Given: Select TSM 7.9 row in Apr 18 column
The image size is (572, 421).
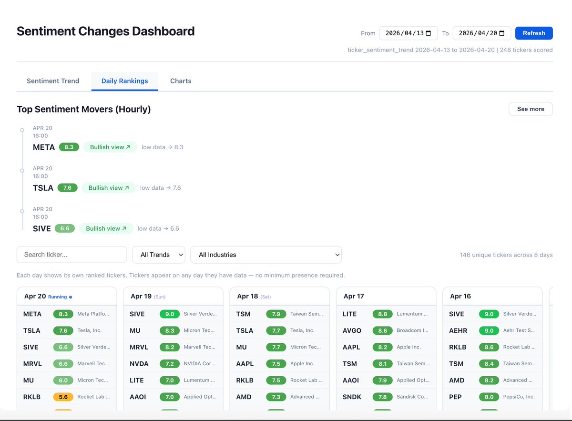Looking at the screenshot, I should (x=279, y=314).
